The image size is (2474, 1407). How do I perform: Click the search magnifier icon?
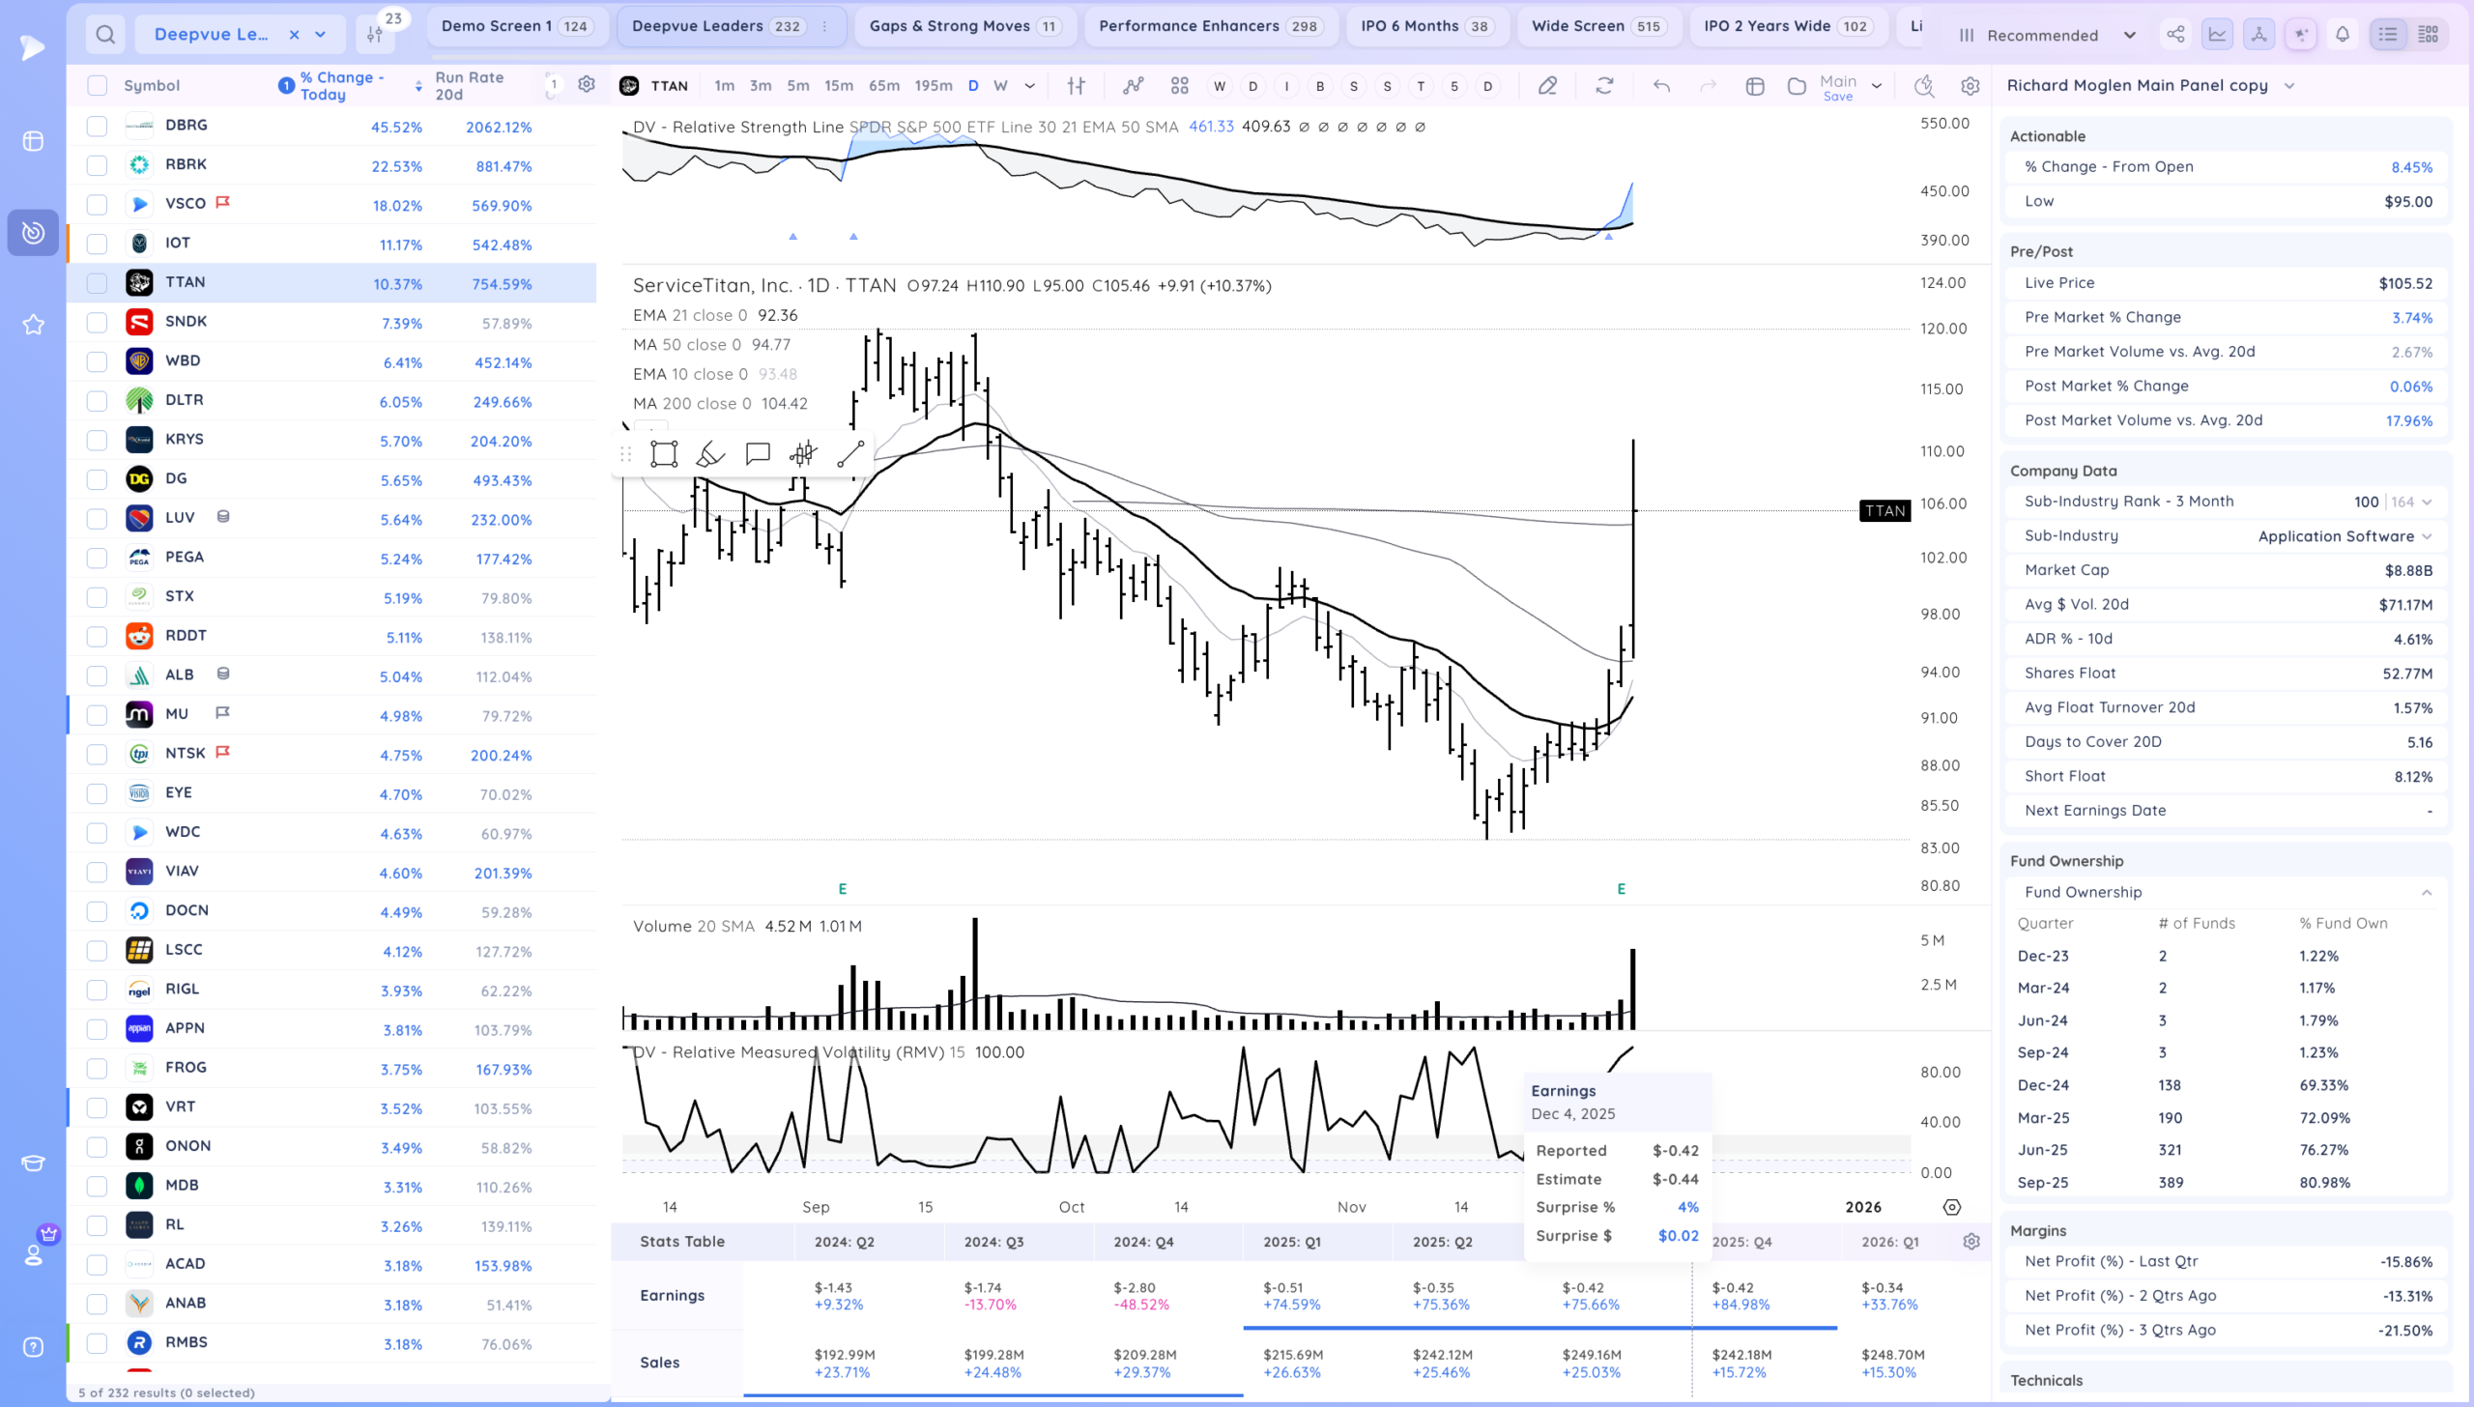105,35
